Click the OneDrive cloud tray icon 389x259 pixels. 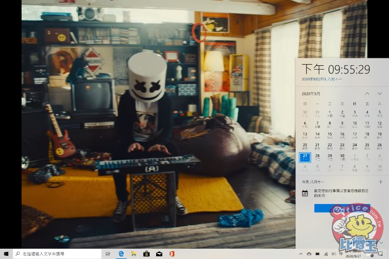pos(309,254)
